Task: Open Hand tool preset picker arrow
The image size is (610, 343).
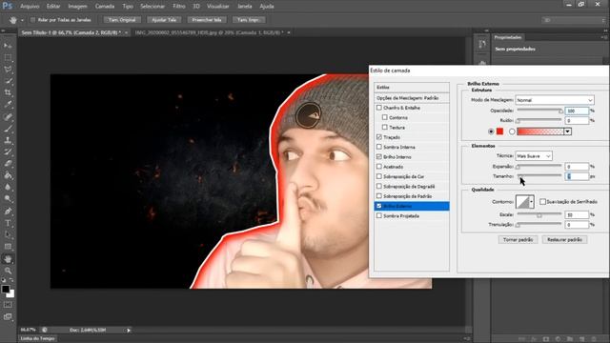Action: point(22,20)
